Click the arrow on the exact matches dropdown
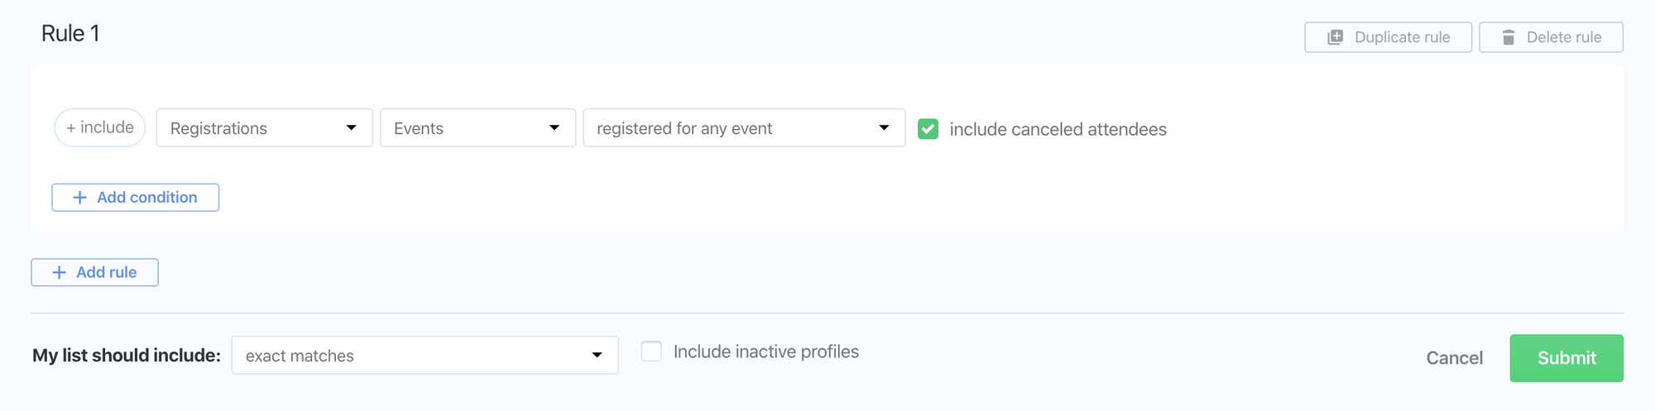 pyautogui.click(x=597, y=356)
